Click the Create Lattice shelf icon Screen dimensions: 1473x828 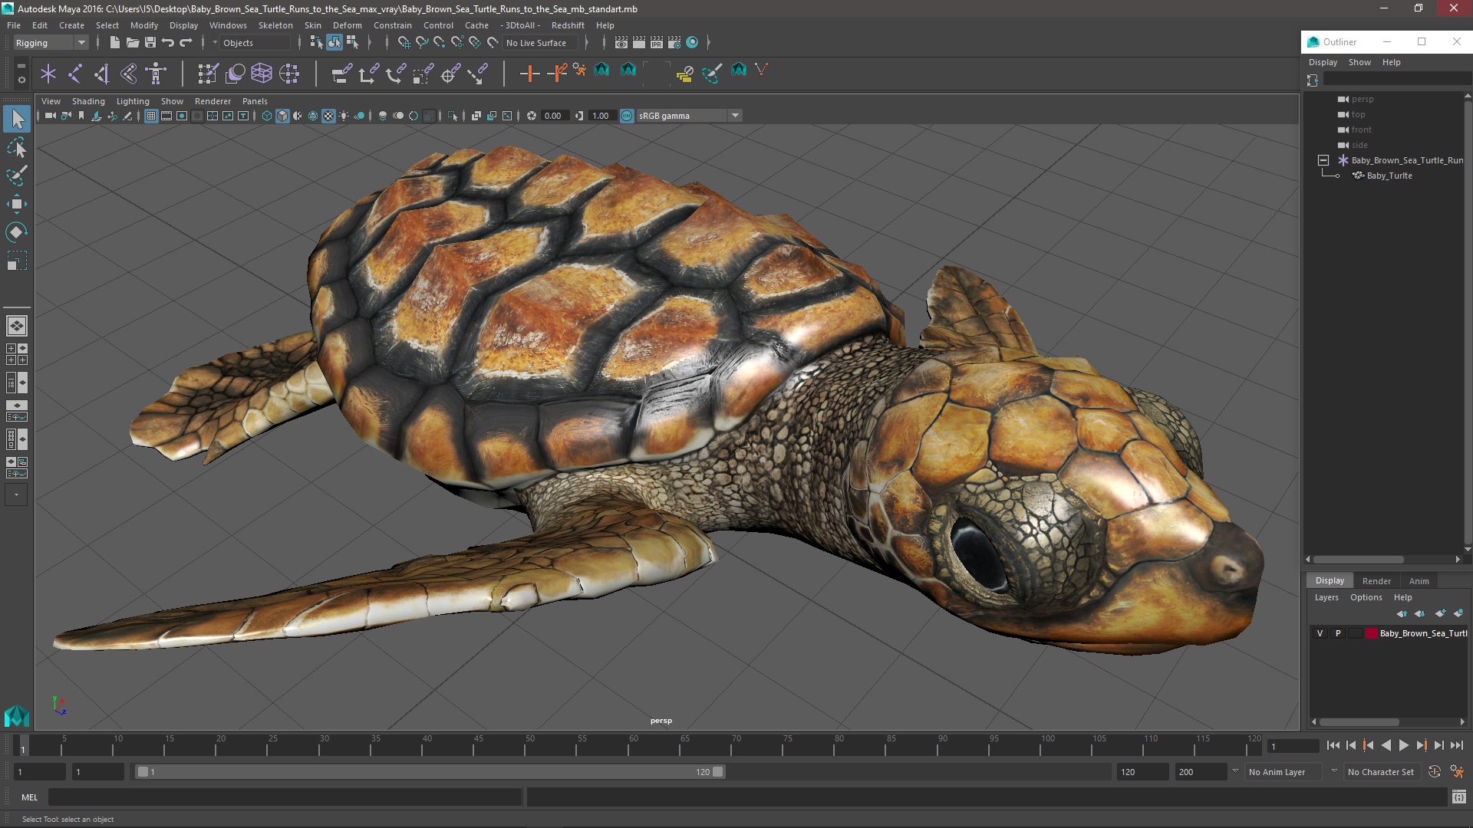coord(262,74)
